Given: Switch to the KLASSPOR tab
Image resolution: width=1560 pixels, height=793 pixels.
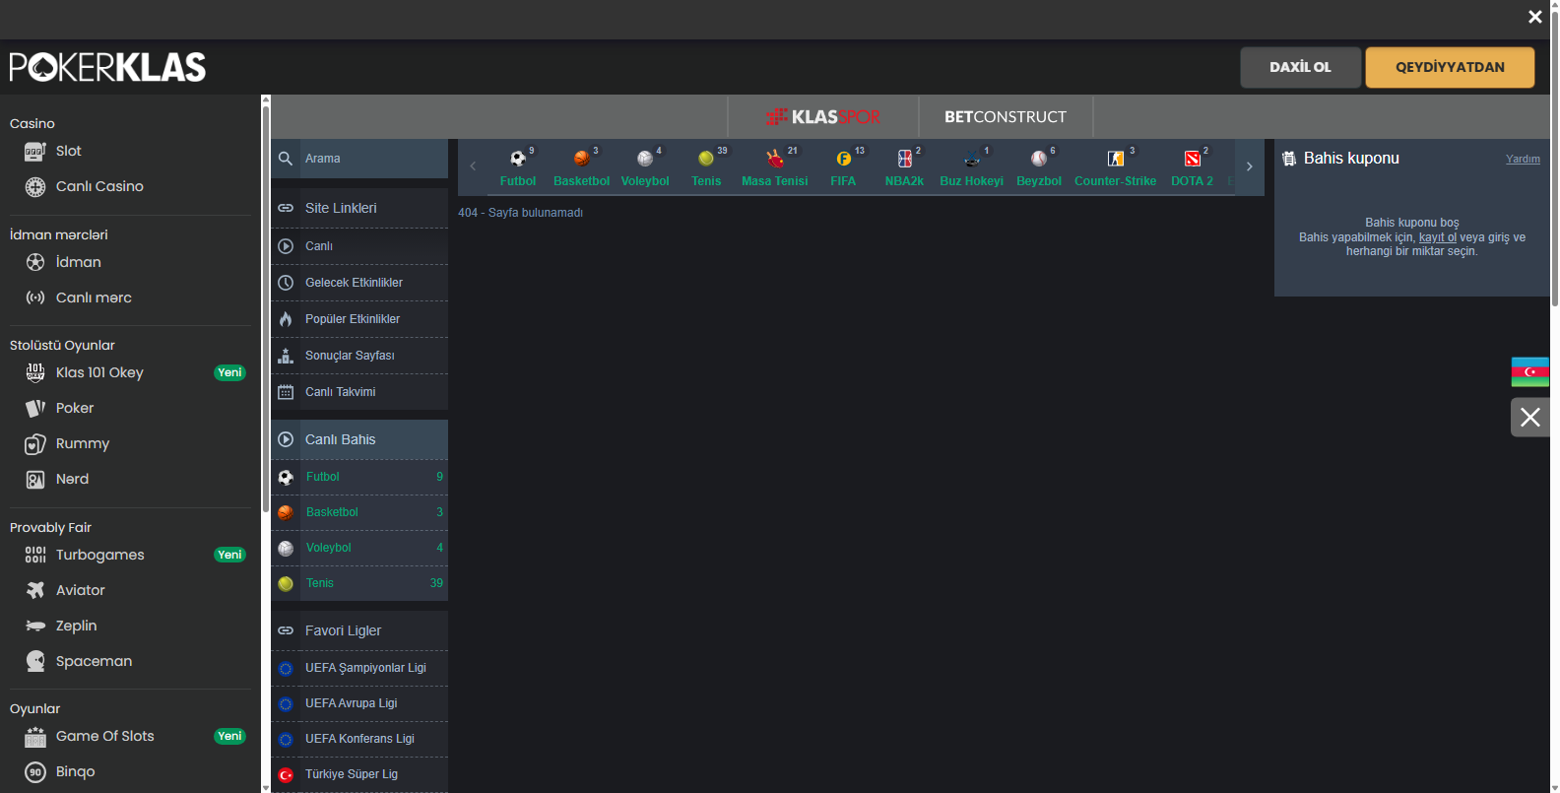Looking at the screenshot, I should pos(823,117).
